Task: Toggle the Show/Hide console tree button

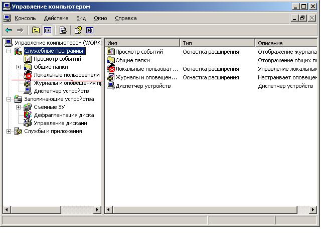Action: pyautogui.click(x=48, y=30)
